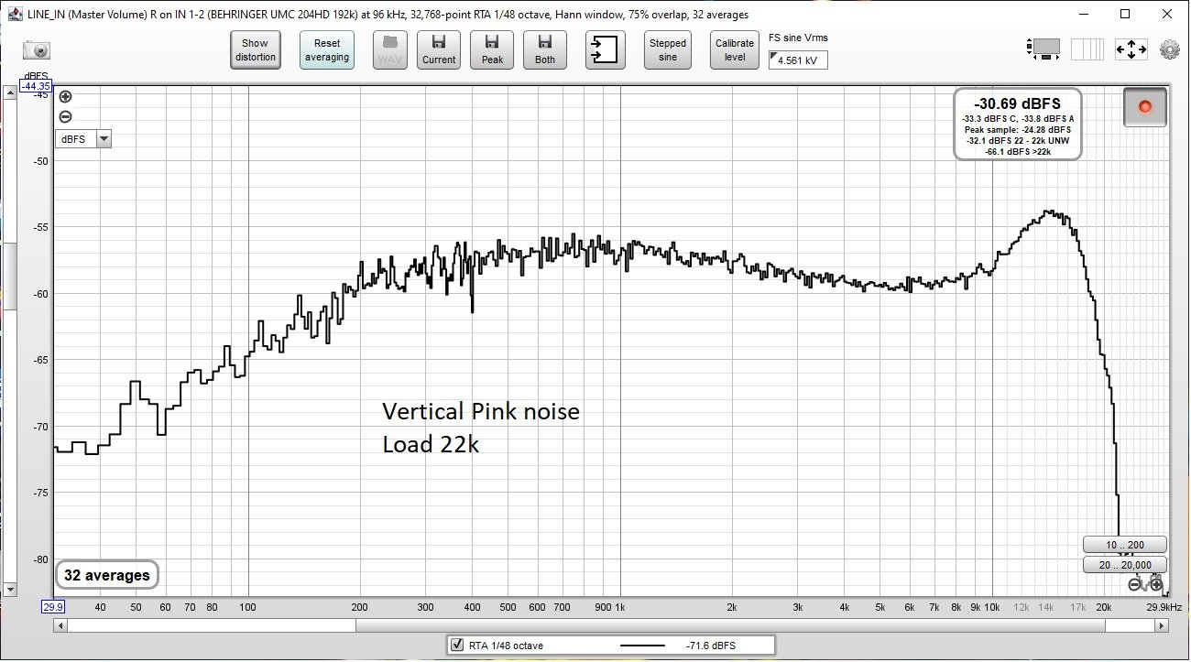
Task: Click Reset averaging button
Action: tap(327, 50)
